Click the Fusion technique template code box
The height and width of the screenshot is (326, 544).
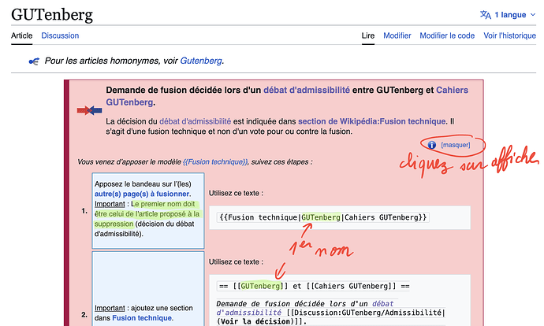(x=323, y=217)
